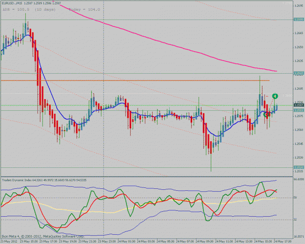Click the dark current price tag 1.2587
This screenshot has width=305, height=244.
[x=299, y=105]
